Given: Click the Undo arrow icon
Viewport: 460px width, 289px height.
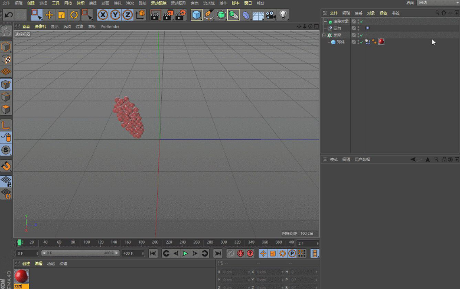Looking at the screenshot, I should coord(9,15).
